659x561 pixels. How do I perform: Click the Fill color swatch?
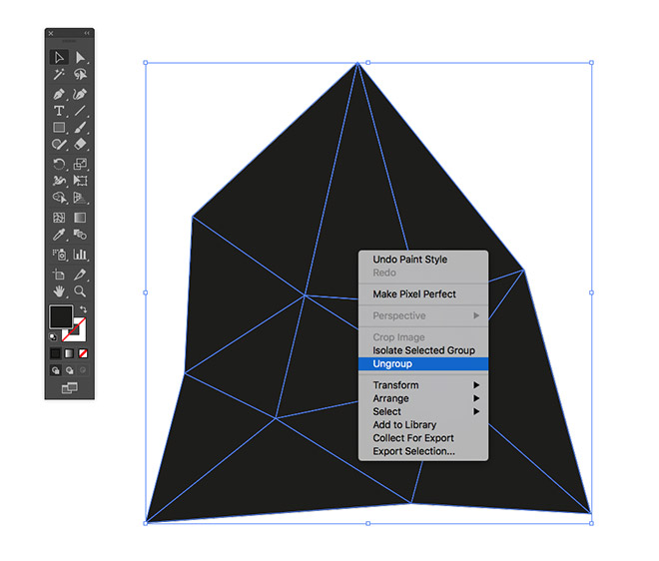point(61,317)
